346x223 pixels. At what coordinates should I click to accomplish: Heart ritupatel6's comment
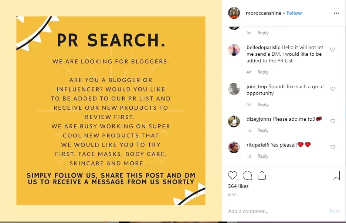coord(333,147)
